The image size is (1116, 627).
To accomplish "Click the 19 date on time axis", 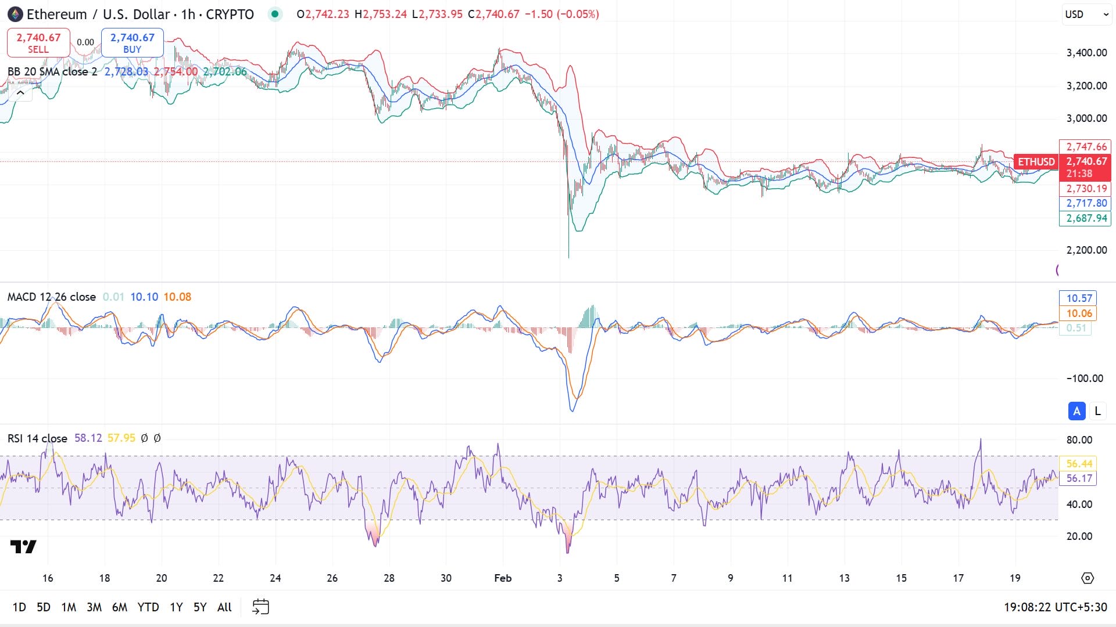I will tap(1015, 578).
